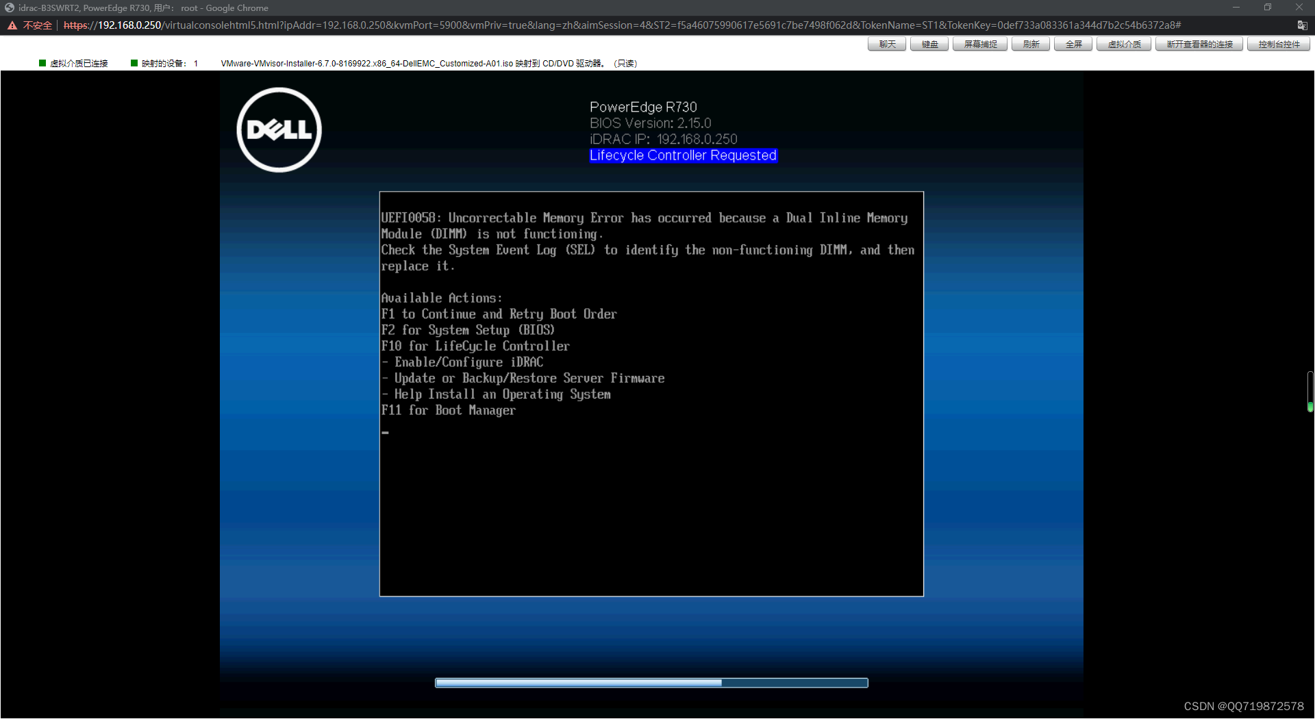Click the boot progress bar
1315x719 pixels.
[x=651, y=683]
